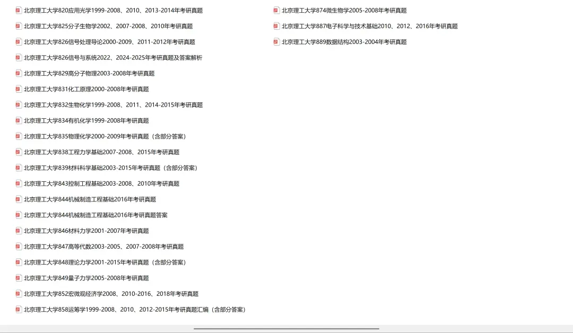Image resolution: width=573 pixels, height=333 pixels.
Task: Select 北京理工大学829高分子物理2003-2008 file name
Action: [x=89, y=73]
